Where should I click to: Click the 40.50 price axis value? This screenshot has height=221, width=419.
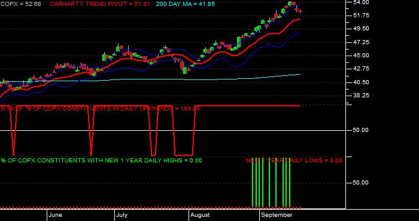coord(361,82)
